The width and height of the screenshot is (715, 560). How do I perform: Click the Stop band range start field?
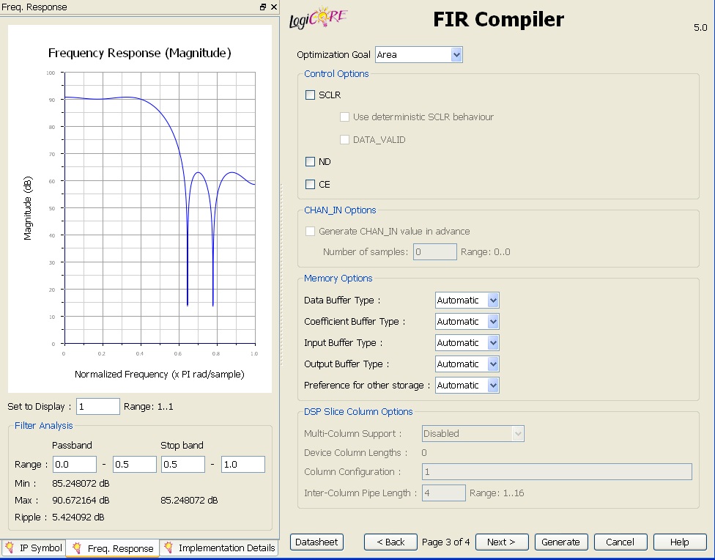(x=183, y=464)
